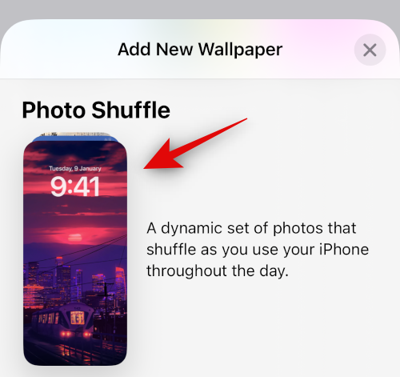This screenshot has width=400, height=377.
Task: Click the red arrow annotation
Action: 195,143
